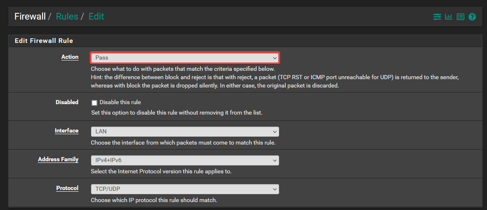This screenshot has height=210, width=487.
Task: Click the Edit breadcrumb link
Action: click(96, 17)
